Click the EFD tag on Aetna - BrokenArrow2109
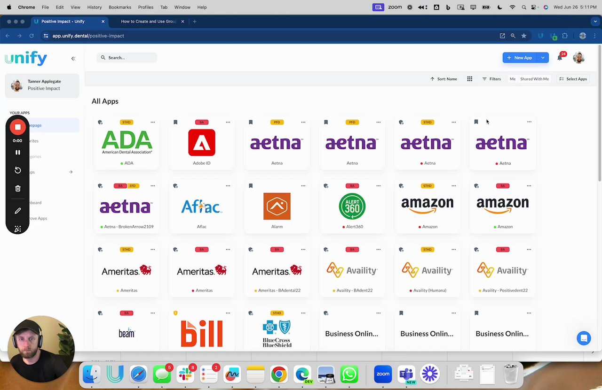 (x=133, y=186)
